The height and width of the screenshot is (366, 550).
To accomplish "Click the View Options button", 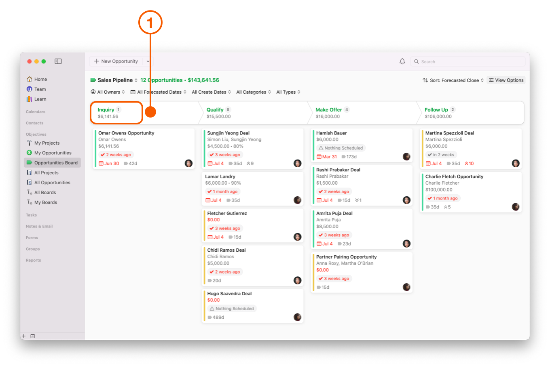I will (506, 80).
